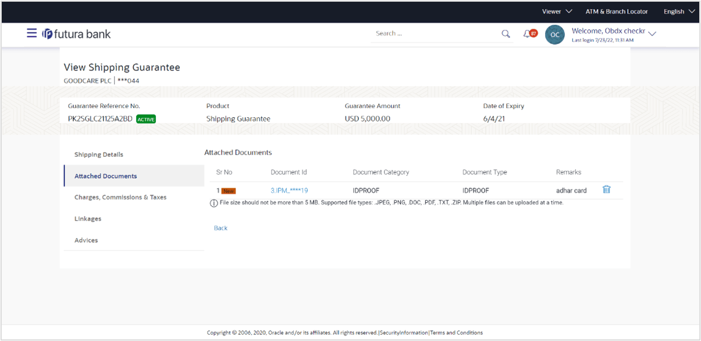This screenshot has width=701, height=341.
Task: Open Charges, Commissions & Taxes section
Action: (119, 198)
